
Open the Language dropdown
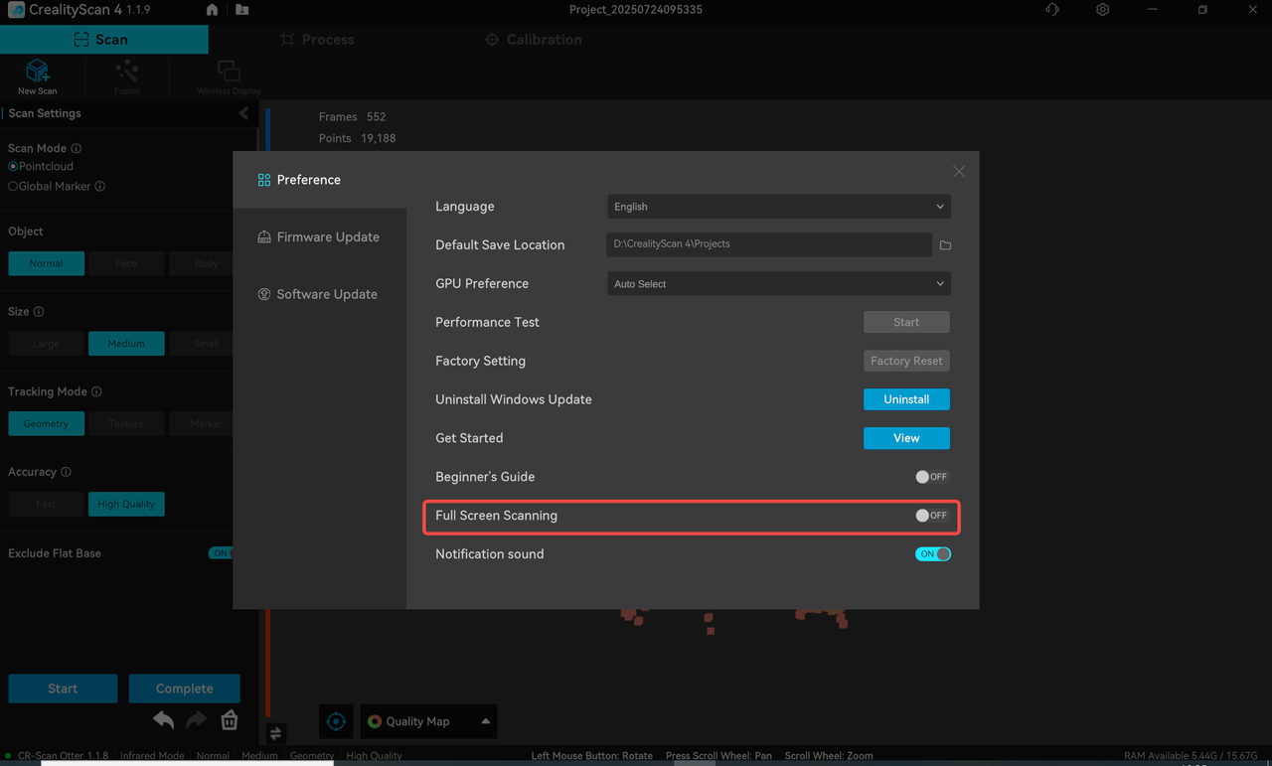(778, 207)
